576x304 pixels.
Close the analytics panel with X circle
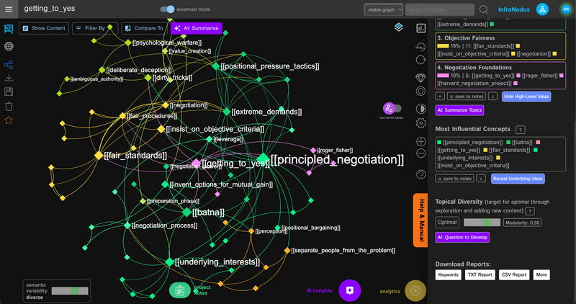415,291
